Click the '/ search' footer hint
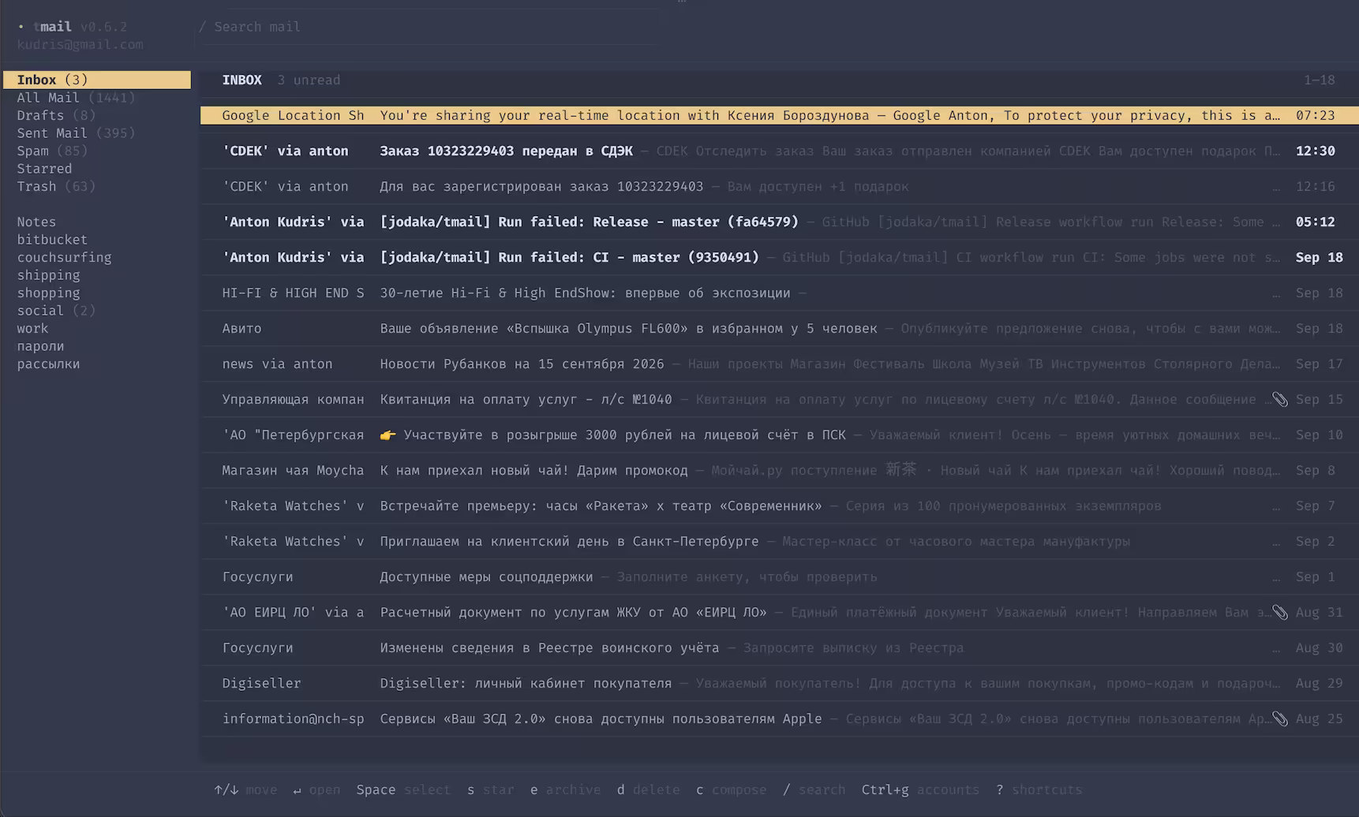1359x817 pixels. pos(814,789)
